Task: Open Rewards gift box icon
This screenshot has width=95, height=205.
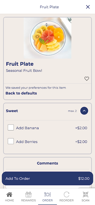Action: coord(28,194)
